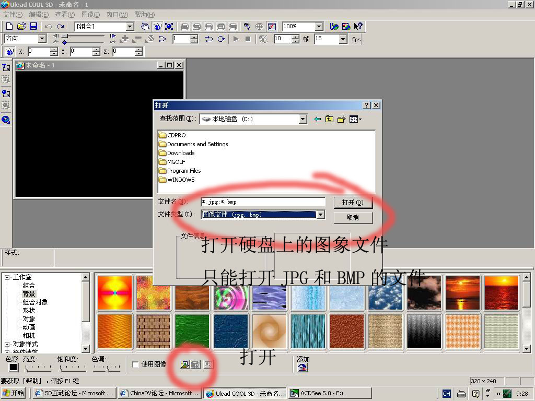Image resolution: width=535 pixels, height=401 pixels.
Task: Select the Edit Graphics tool in the left toolbar
Action: pos(6,105)
